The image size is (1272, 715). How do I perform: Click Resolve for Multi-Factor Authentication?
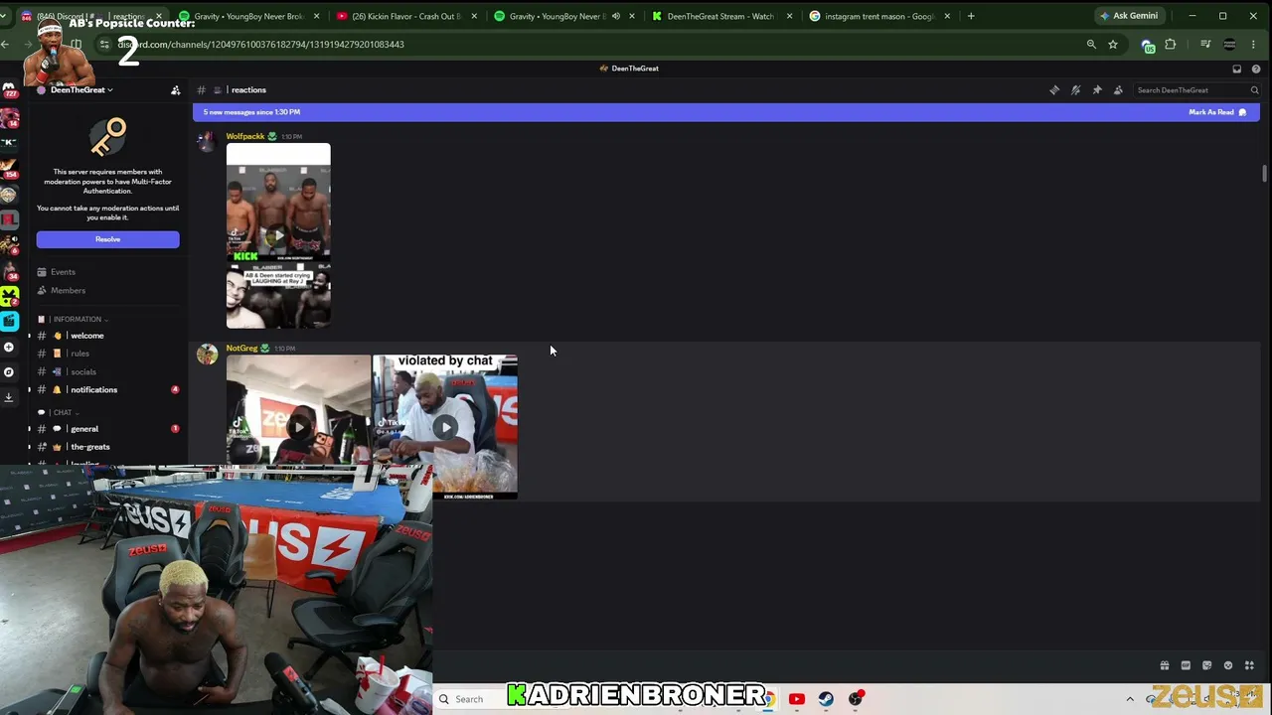tap(107, 239)
